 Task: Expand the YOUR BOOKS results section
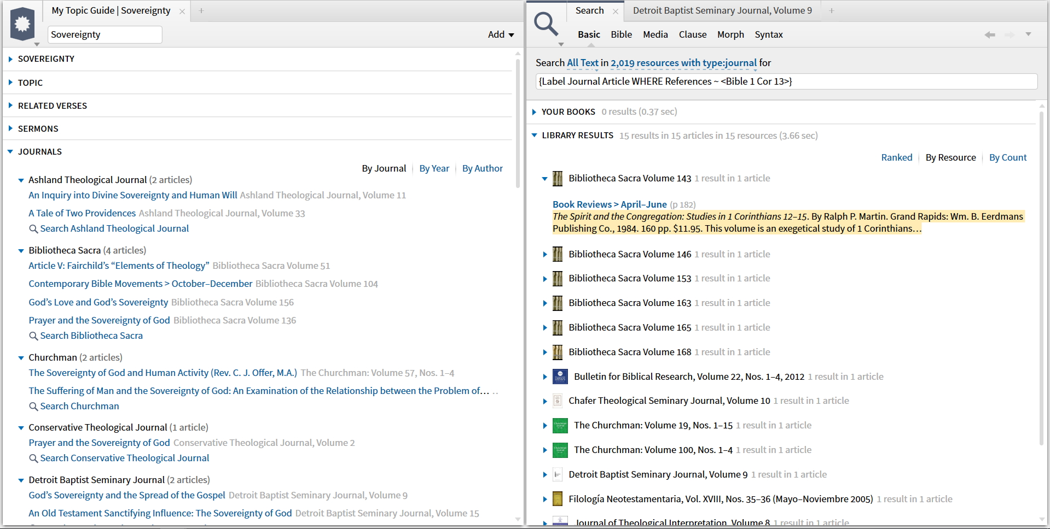click(x=535, y=112)
